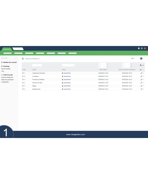
Task: Select Types de partenaires in sidebar
Action: [7, 77]
